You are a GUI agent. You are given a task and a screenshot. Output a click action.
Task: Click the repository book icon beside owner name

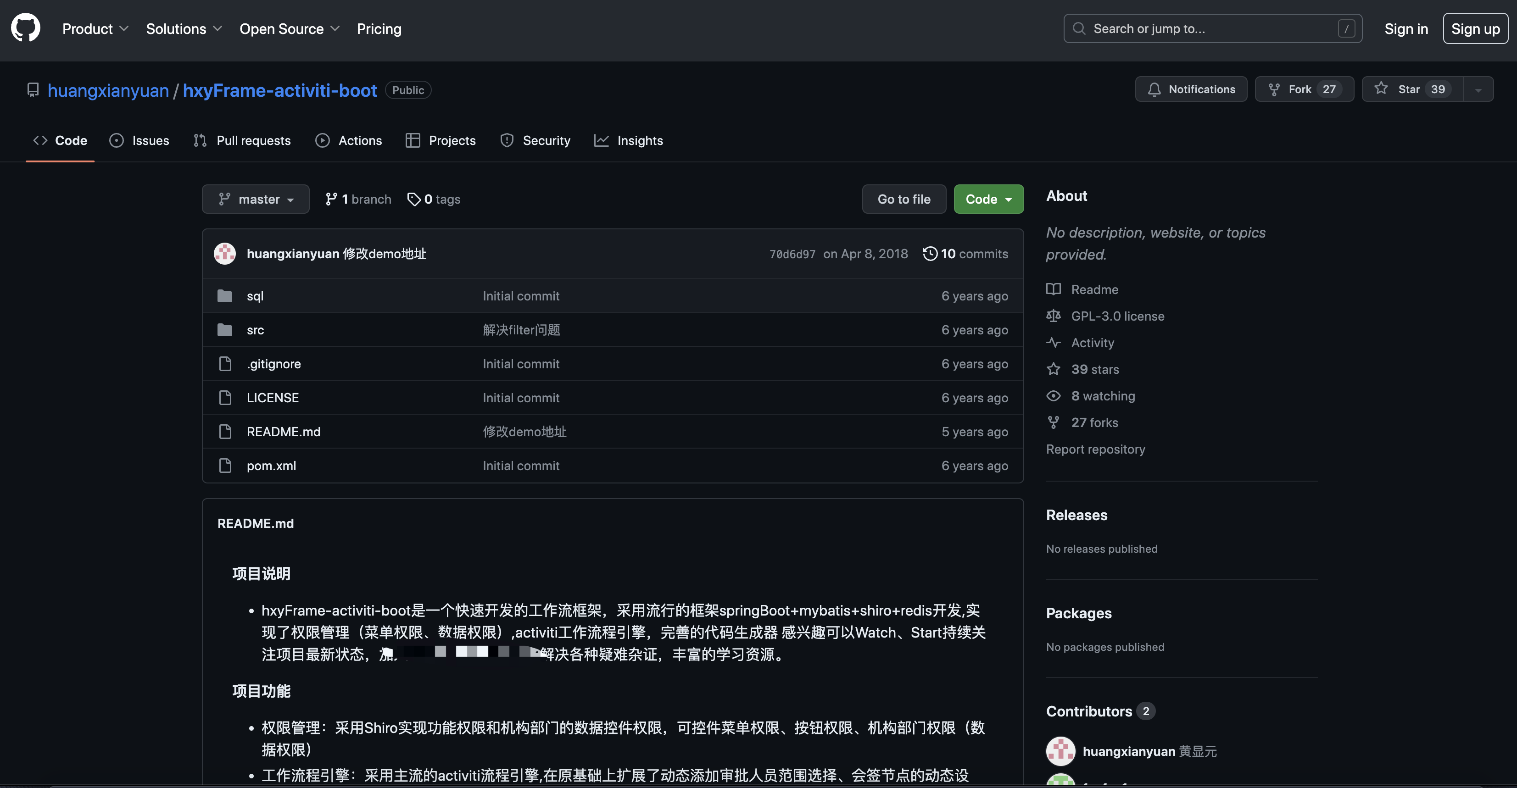coord(33,90)
